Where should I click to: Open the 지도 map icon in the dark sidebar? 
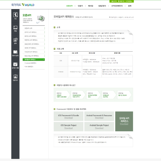click(x=15, y=16)
